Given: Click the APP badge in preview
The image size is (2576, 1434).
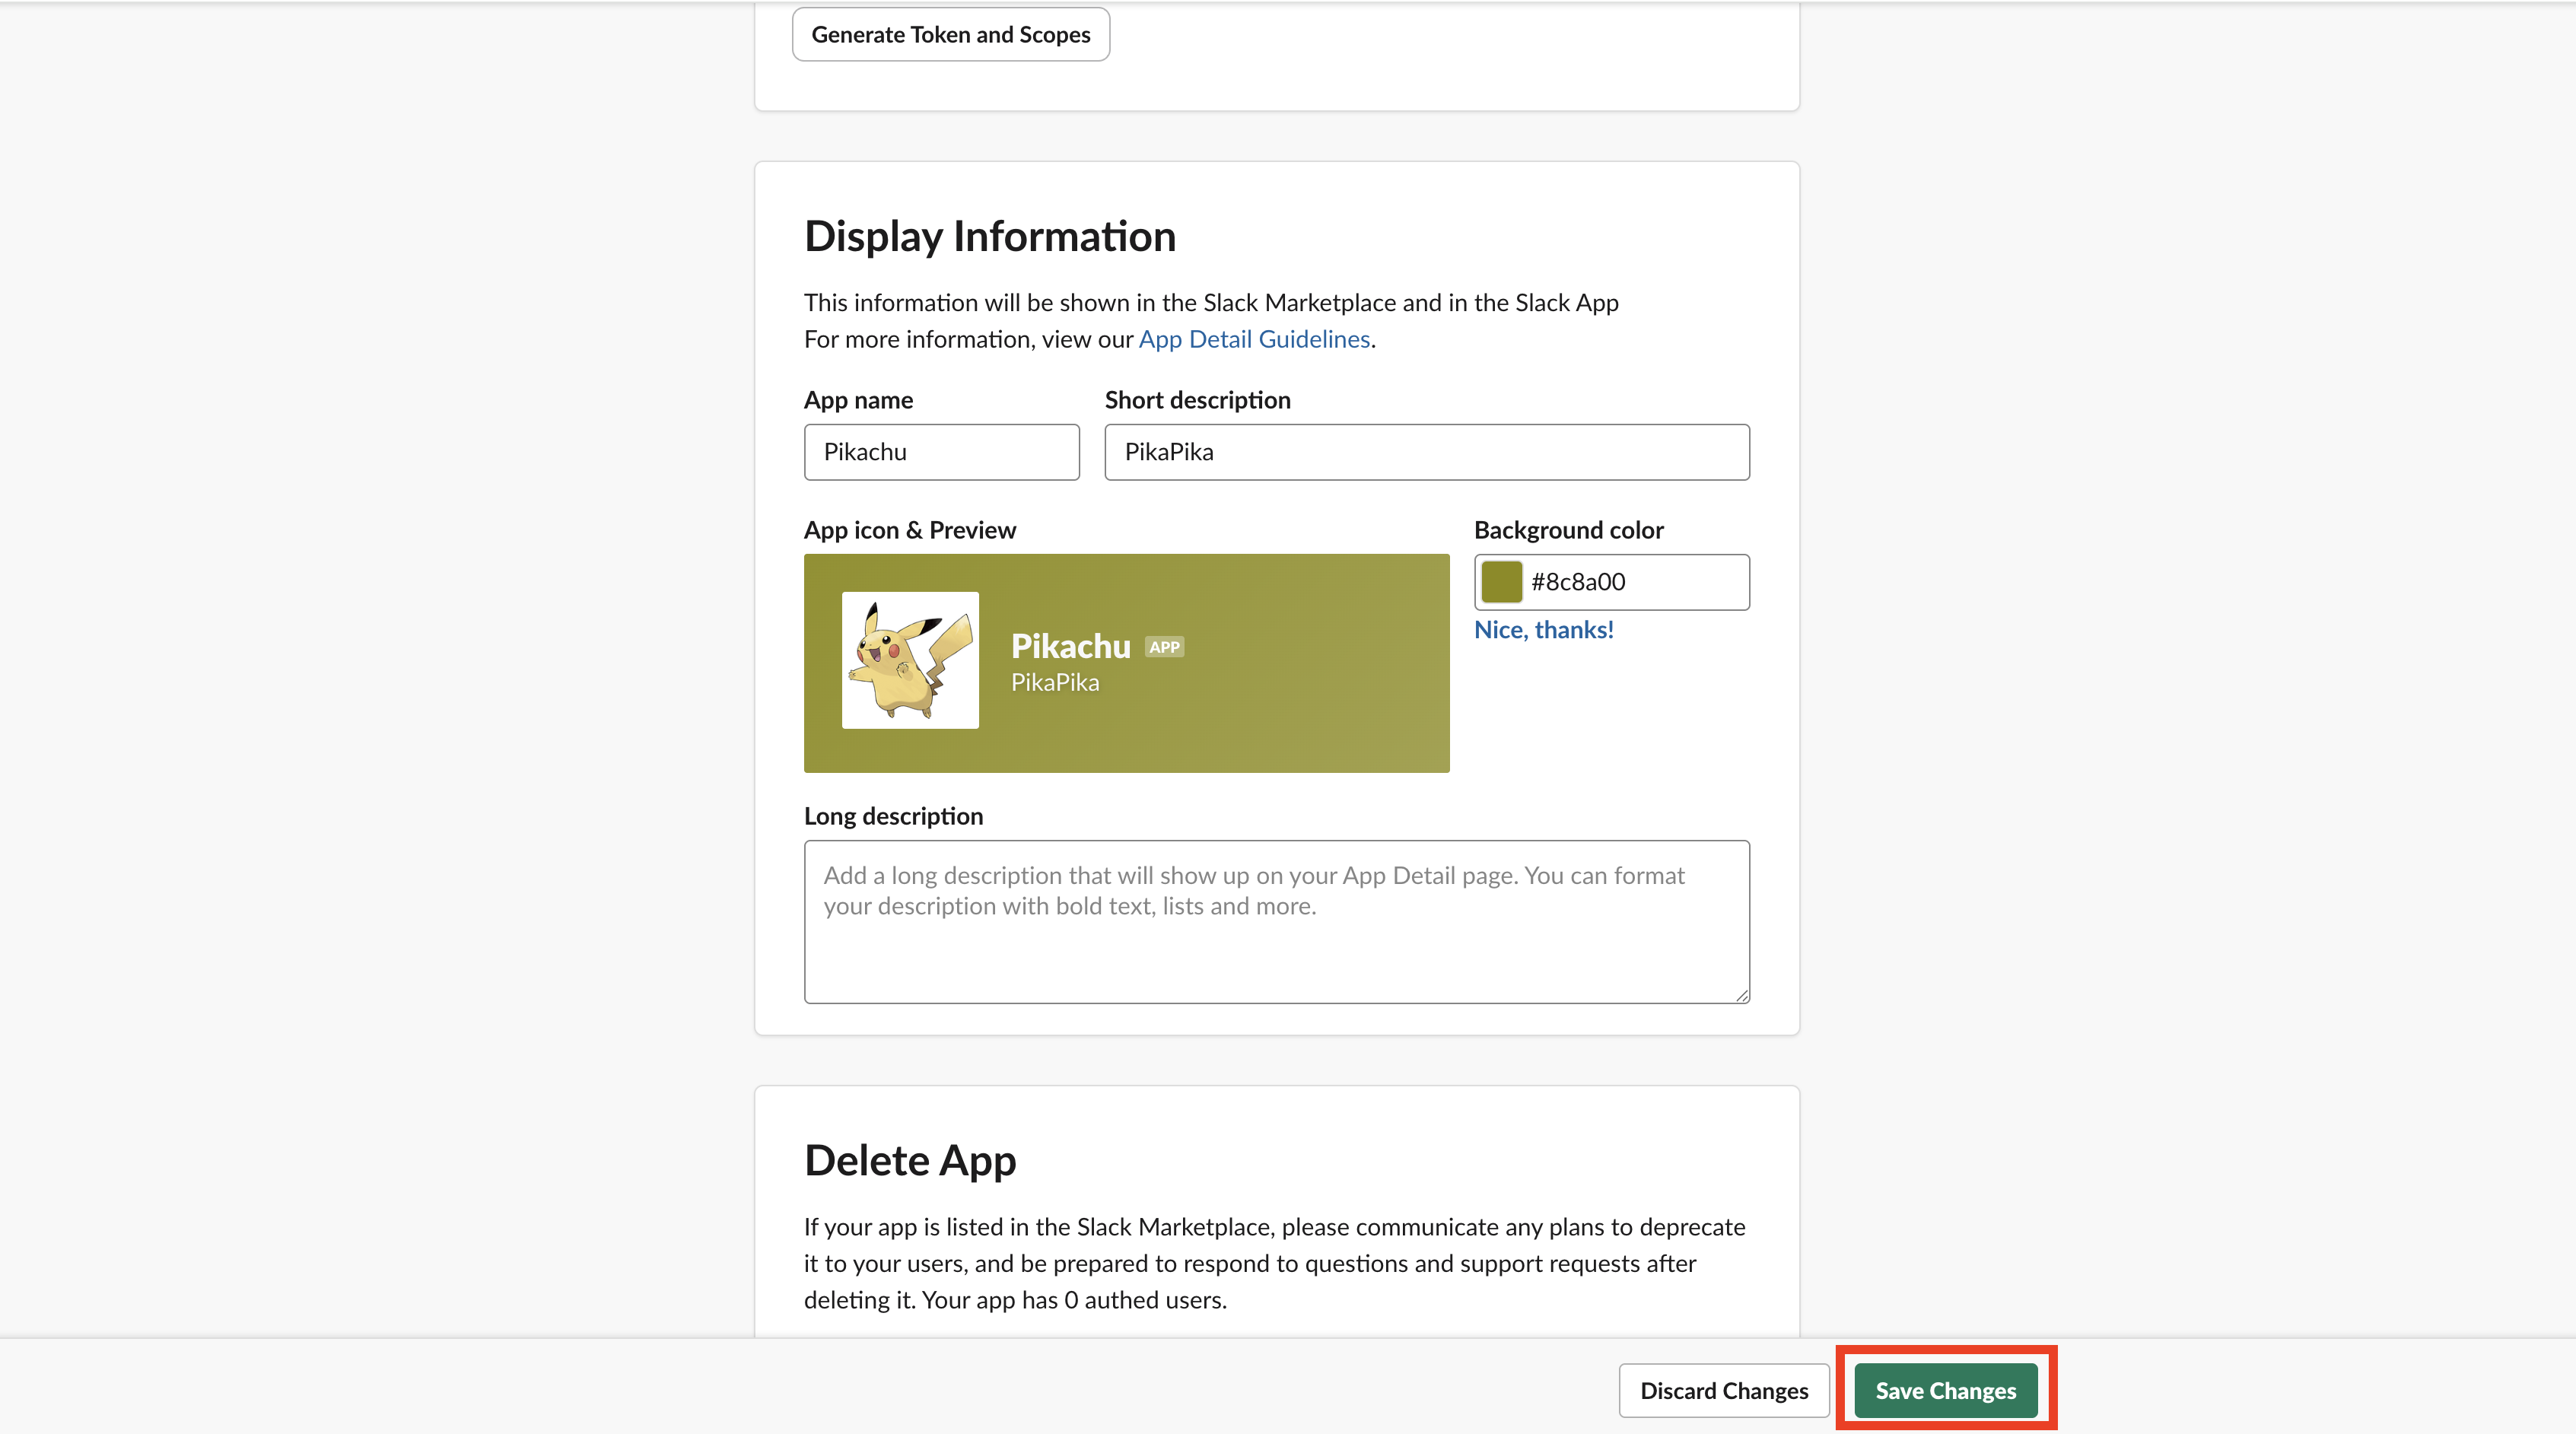Looking at the screenshot, I should click(1164, 647).
